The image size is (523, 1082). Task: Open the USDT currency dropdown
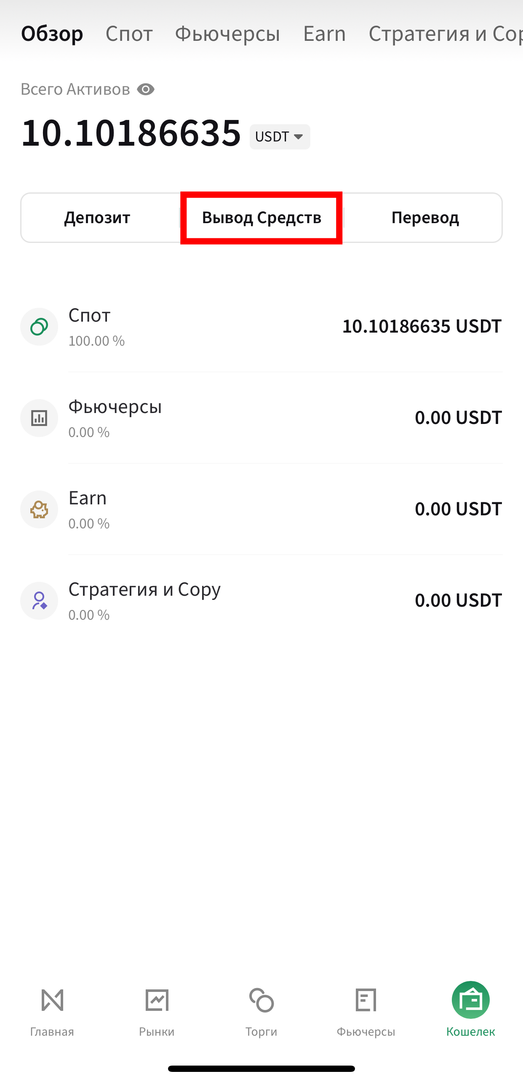tap(280, 136)
